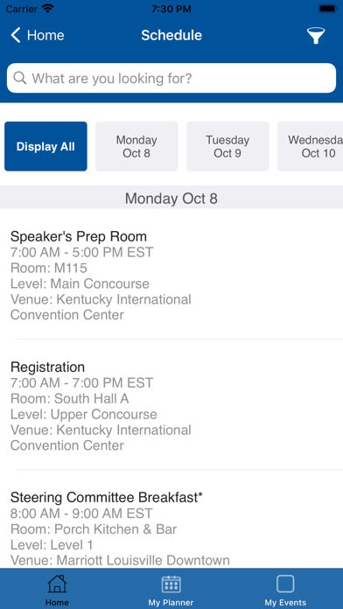Open Steering Committee Breakfast session
343x609 pixels.
click(171, 528)
